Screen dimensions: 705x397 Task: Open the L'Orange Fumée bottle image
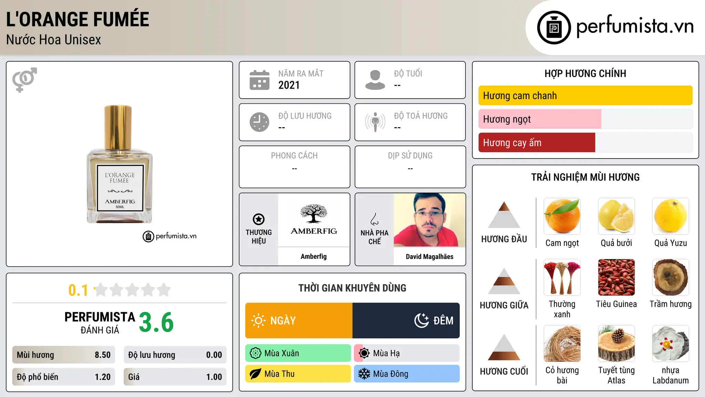point(119,164)
